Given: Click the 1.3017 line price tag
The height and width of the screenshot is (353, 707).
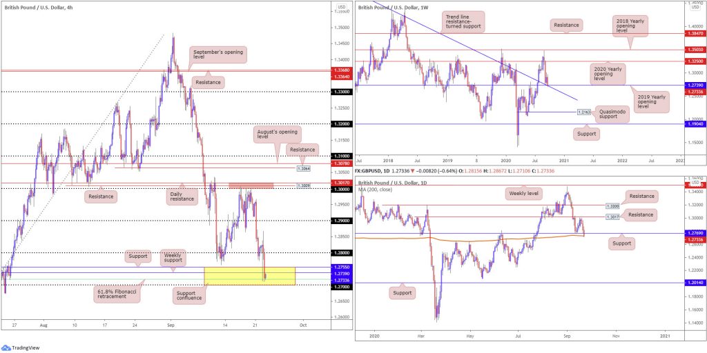Looking at the screenshot, I should (x=613, y=217).
